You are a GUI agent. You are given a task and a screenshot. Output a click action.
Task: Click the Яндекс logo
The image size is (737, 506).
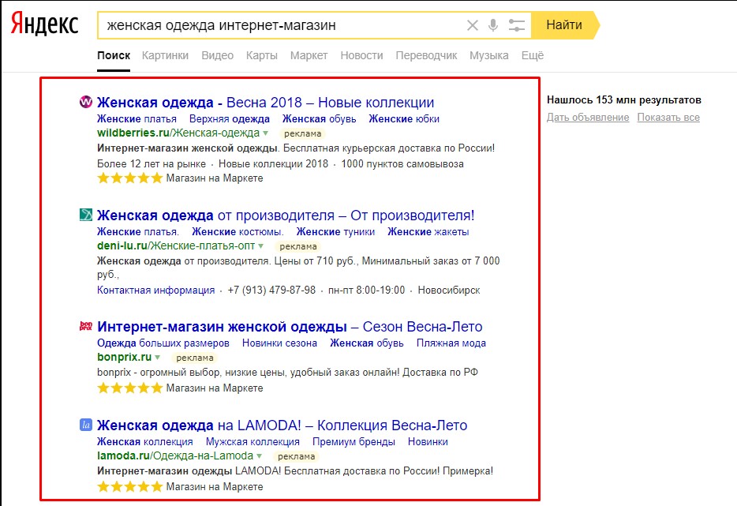44,24
